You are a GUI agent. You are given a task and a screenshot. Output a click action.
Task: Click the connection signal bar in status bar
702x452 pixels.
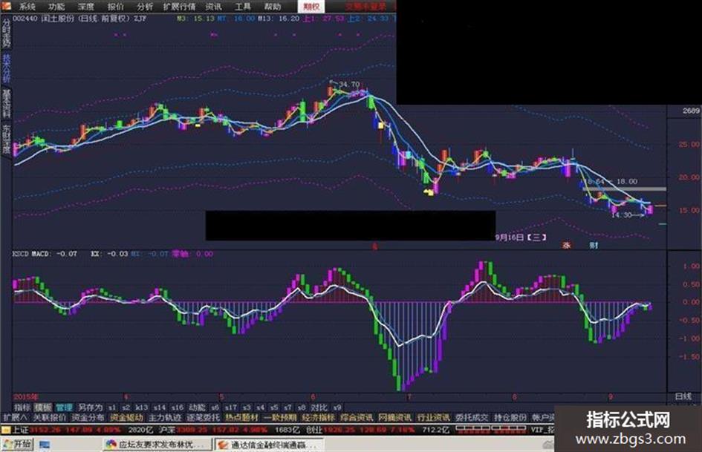point(491,429)
